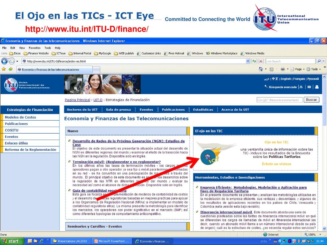Click the Pagina Principal breadcrumb link

77,100
